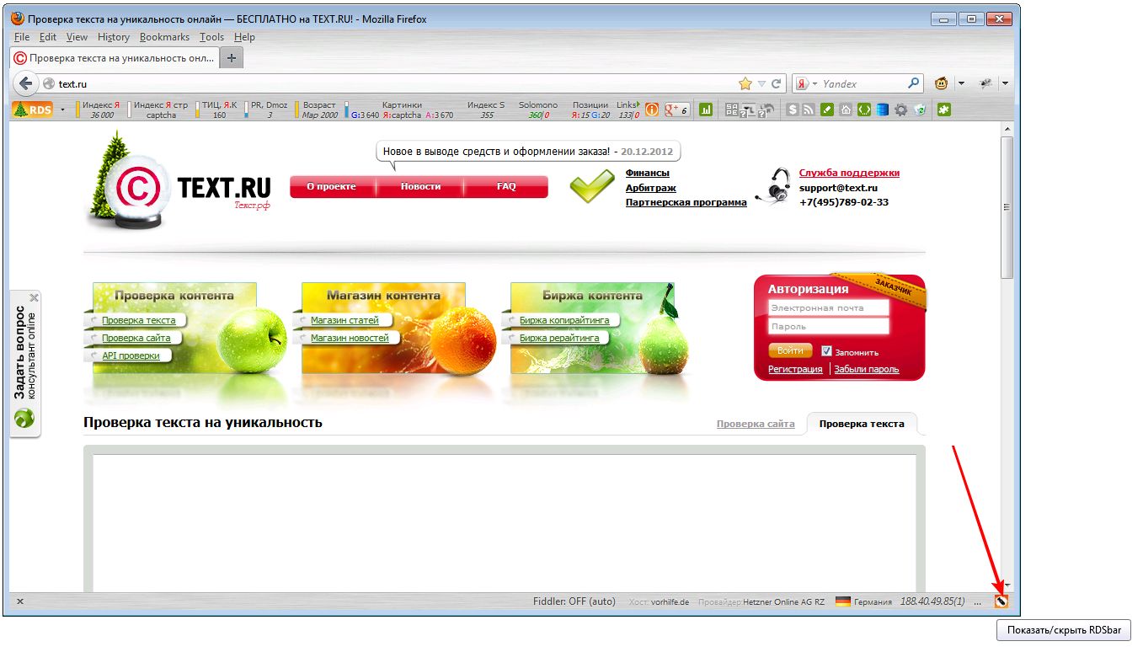Open RDS bar settings gear icon
Viewport: 1143px width, 652px height.
pyautogui.click(x=901, y=110)
